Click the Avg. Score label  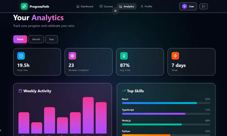tap(125, 70)
